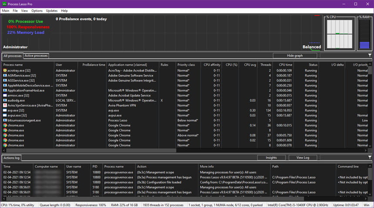Screen dimensions: 374x208
Task: Click the process list filter funnel icon
Action: (x=370, y=55)
